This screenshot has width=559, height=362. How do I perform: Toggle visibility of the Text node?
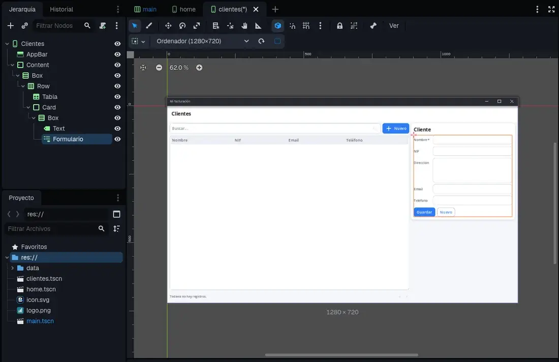click(x=117, y=128)
